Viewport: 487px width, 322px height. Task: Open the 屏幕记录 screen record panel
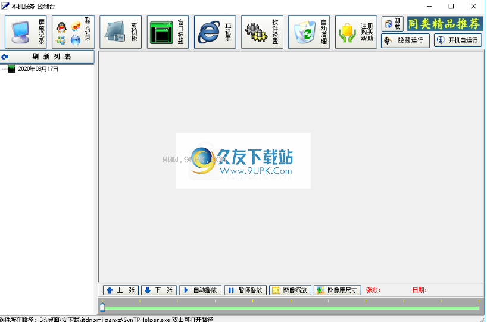click(x=26, y=32)
